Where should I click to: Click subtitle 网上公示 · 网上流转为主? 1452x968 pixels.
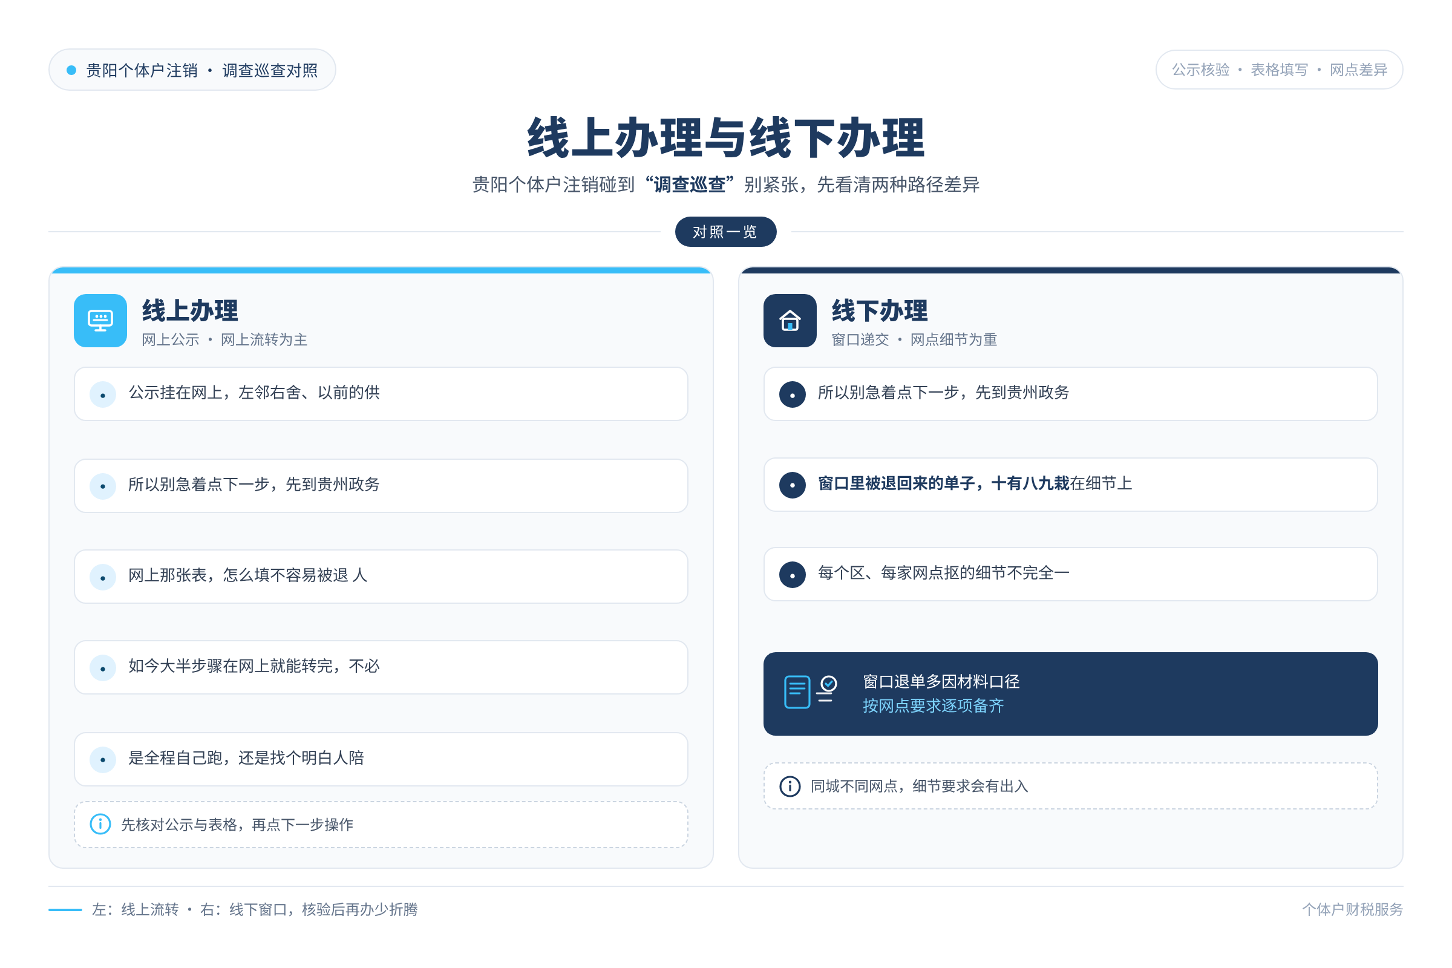click(x=224, y=339)
